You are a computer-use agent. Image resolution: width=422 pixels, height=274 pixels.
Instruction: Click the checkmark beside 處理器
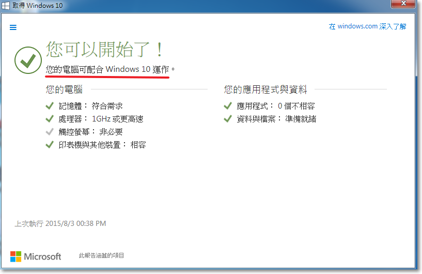pos(50,119)
